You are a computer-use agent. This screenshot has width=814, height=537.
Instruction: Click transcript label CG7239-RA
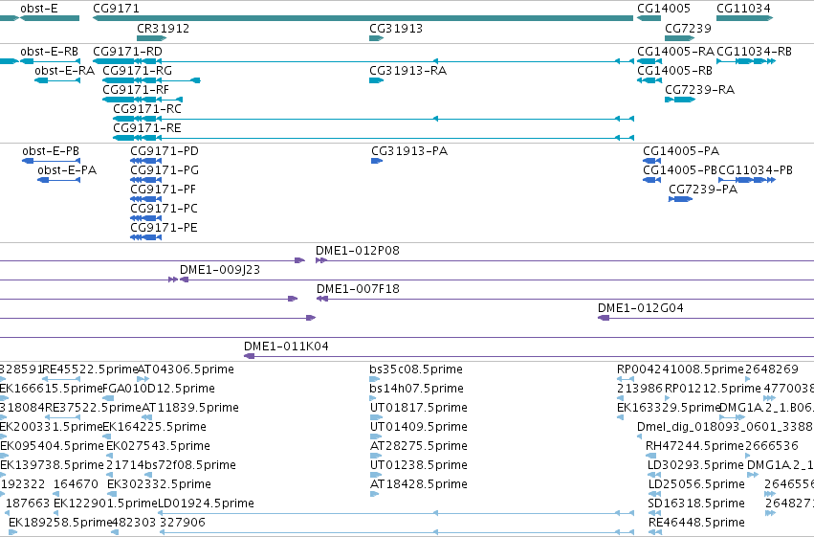[x=700, y=90]
